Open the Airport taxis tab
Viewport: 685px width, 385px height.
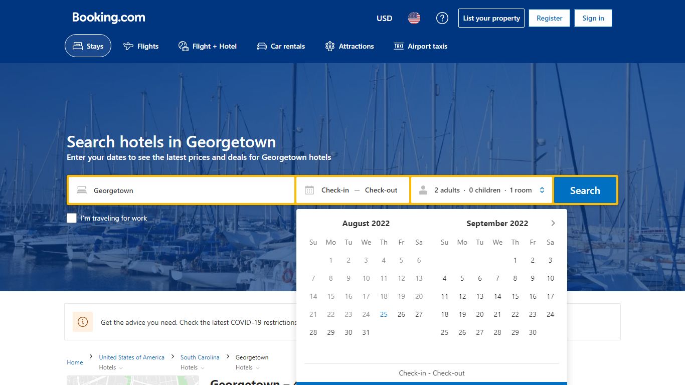[420, 46]
